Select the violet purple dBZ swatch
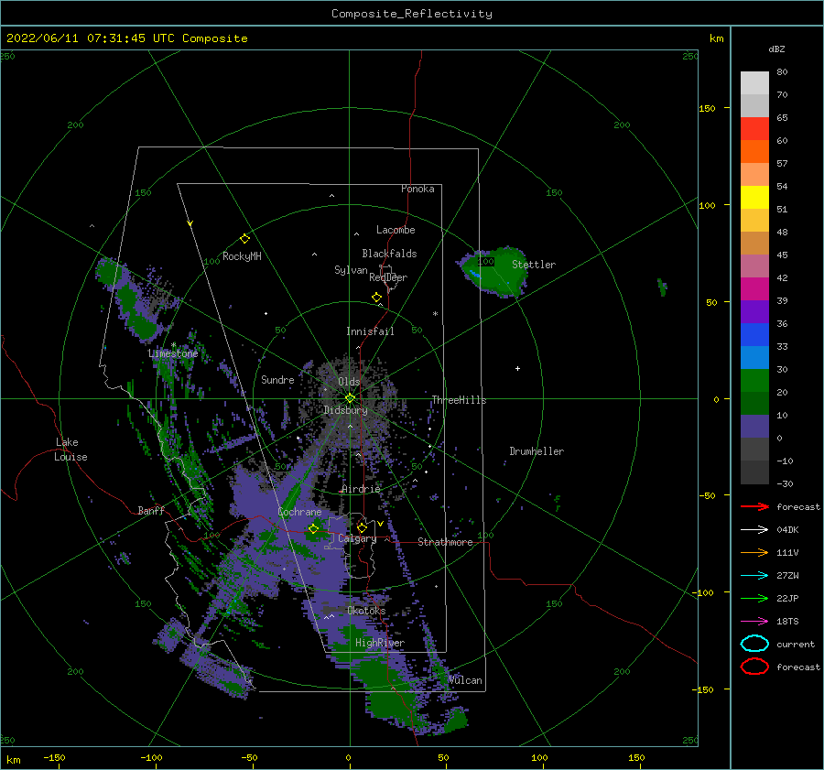 pyautogui.click(x=754, y=311)
